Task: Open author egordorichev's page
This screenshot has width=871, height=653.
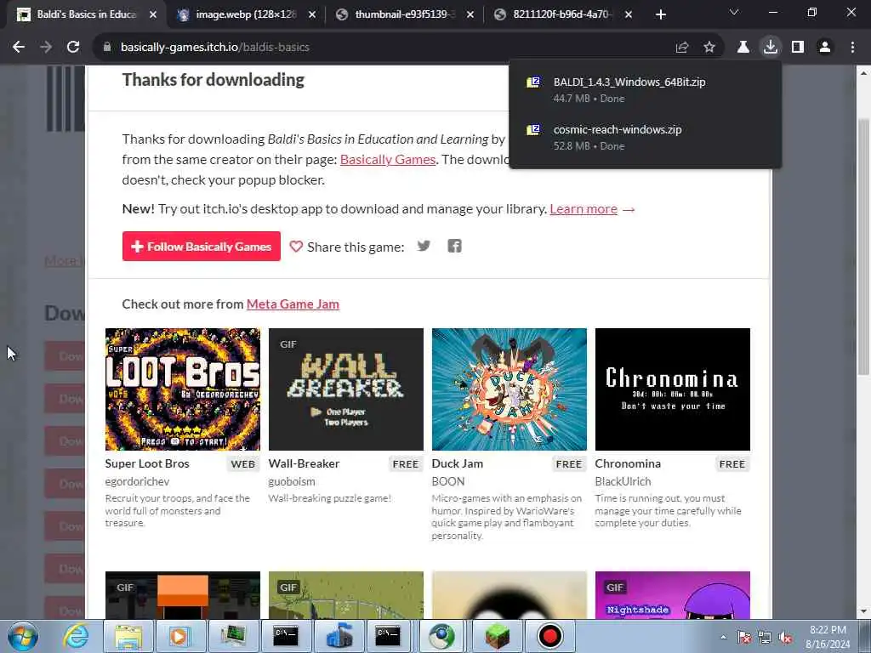Action: 137,482
